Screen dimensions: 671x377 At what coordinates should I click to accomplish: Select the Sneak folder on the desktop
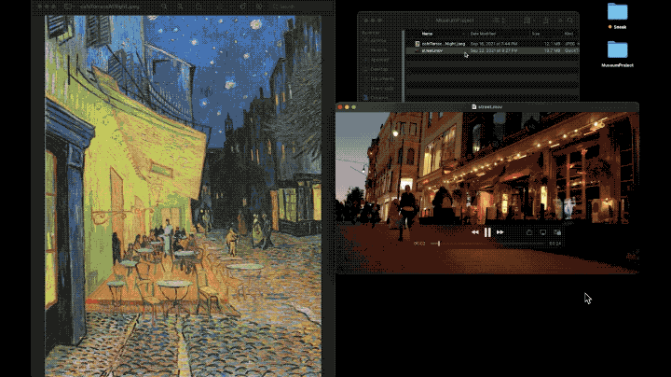tap(617, 13)
